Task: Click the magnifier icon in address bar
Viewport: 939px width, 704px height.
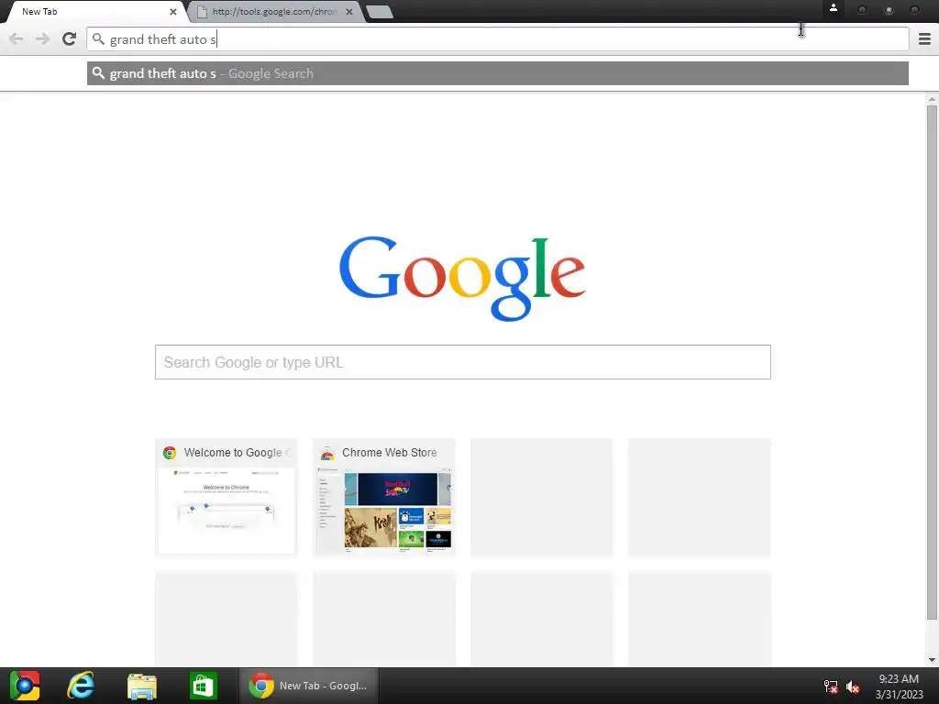Action: coord(98,38)
